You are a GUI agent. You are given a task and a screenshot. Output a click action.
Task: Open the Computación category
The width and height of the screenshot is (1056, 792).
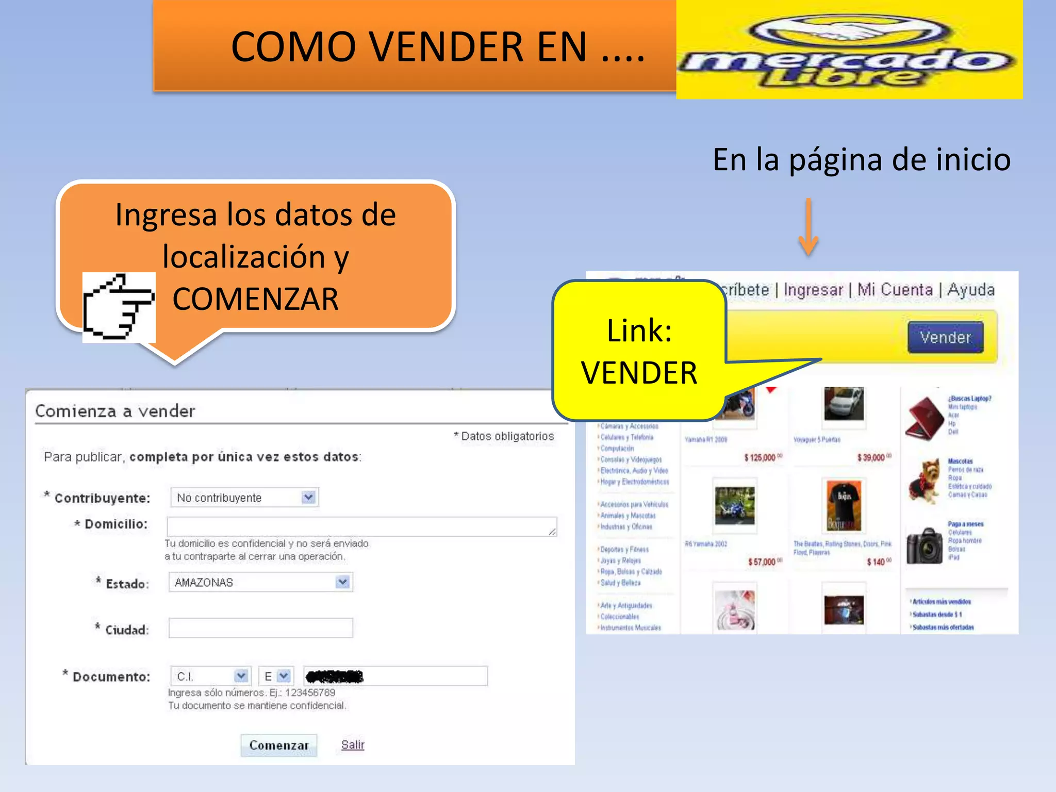click(617, 449)
